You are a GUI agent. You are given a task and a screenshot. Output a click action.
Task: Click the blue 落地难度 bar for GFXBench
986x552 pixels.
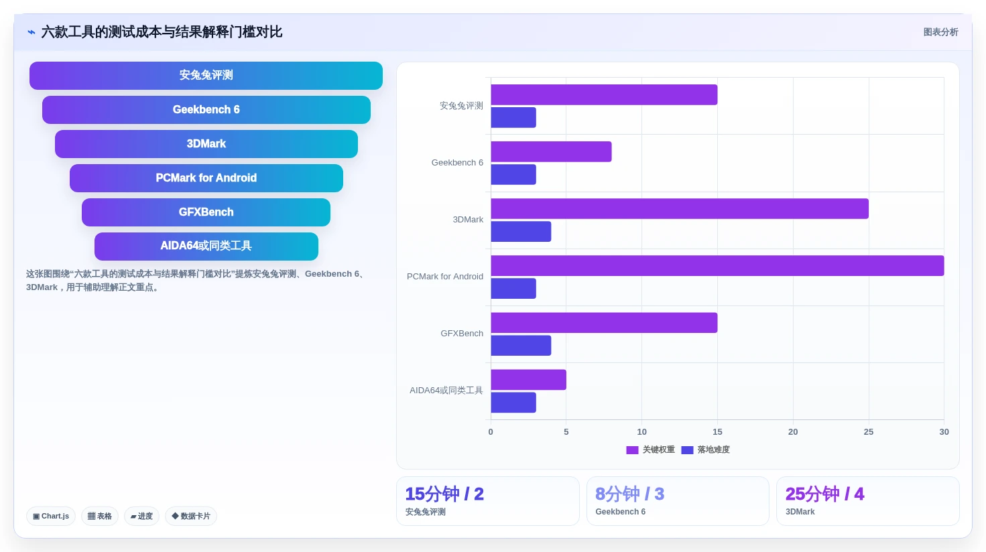pyautogui.click(x=521, y=346)
